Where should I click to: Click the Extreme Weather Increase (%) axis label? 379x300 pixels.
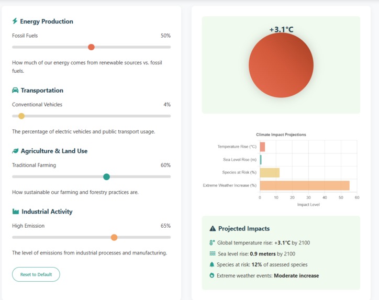(230, 185)
